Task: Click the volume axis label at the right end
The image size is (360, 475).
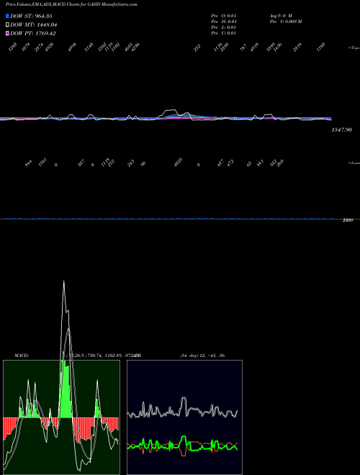Action: pyautogui.click(x=348, y=220)
